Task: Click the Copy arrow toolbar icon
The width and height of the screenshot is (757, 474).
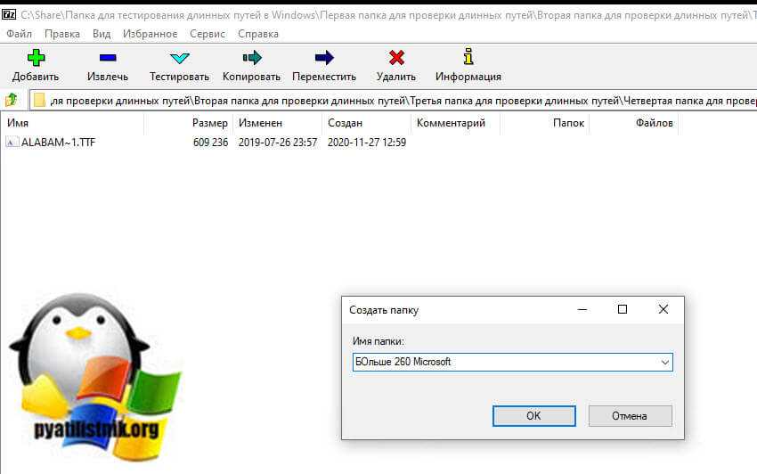Action: tap(251, 58)
